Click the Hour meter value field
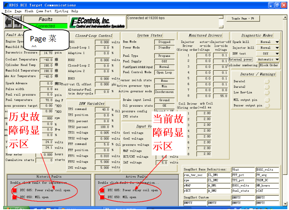 click(45, 155)
